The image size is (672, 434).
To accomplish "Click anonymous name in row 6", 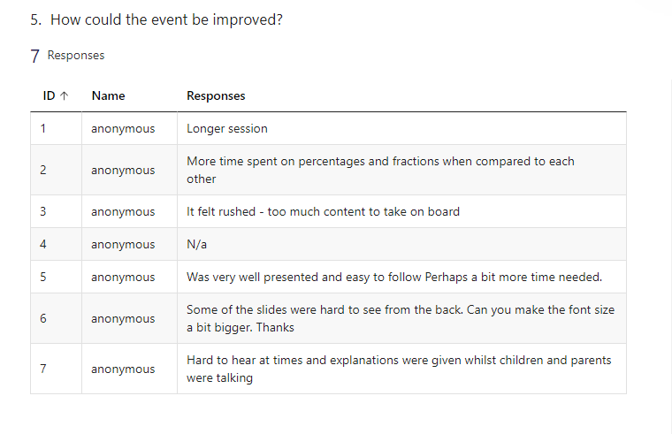I will [123, 319].
